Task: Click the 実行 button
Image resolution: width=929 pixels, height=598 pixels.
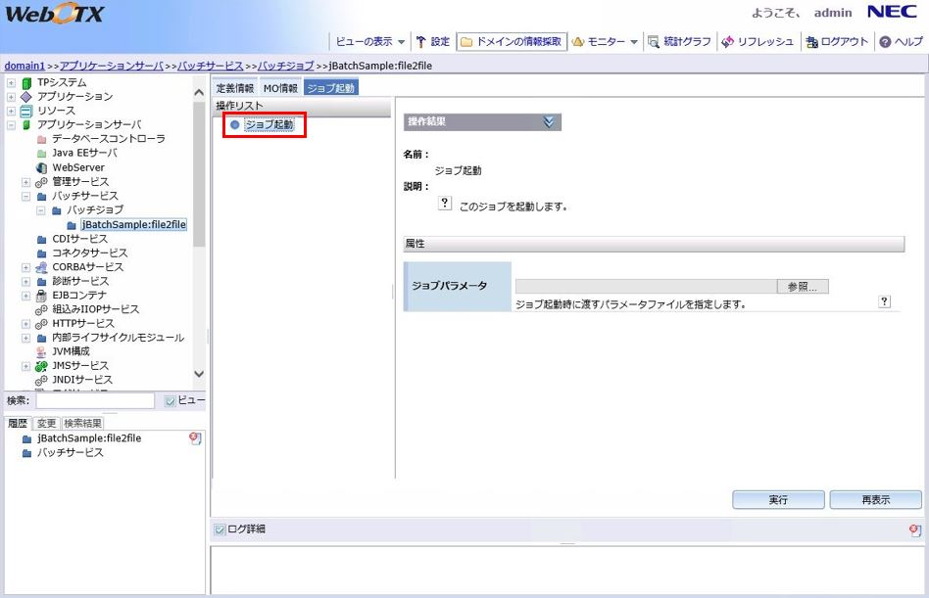Action: (778, 499)
